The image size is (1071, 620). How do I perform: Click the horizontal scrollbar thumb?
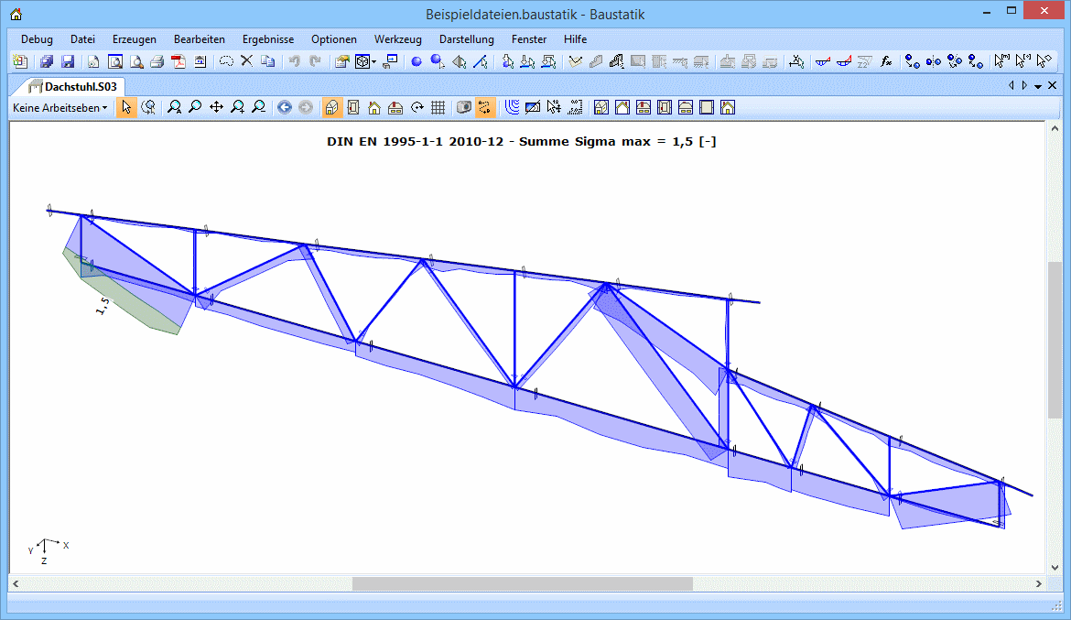pyautogui.click(x=522, y=583)
